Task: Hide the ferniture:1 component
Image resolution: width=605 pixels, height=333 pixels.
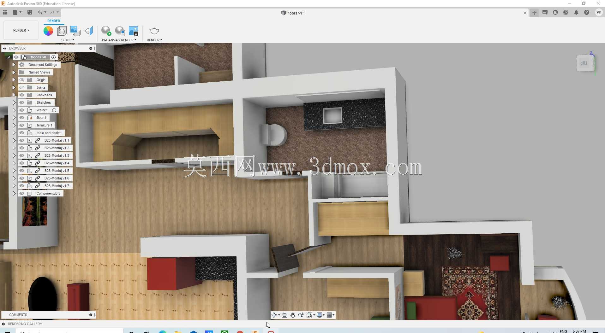Action: pyautogui.click(x=22, y=125)
